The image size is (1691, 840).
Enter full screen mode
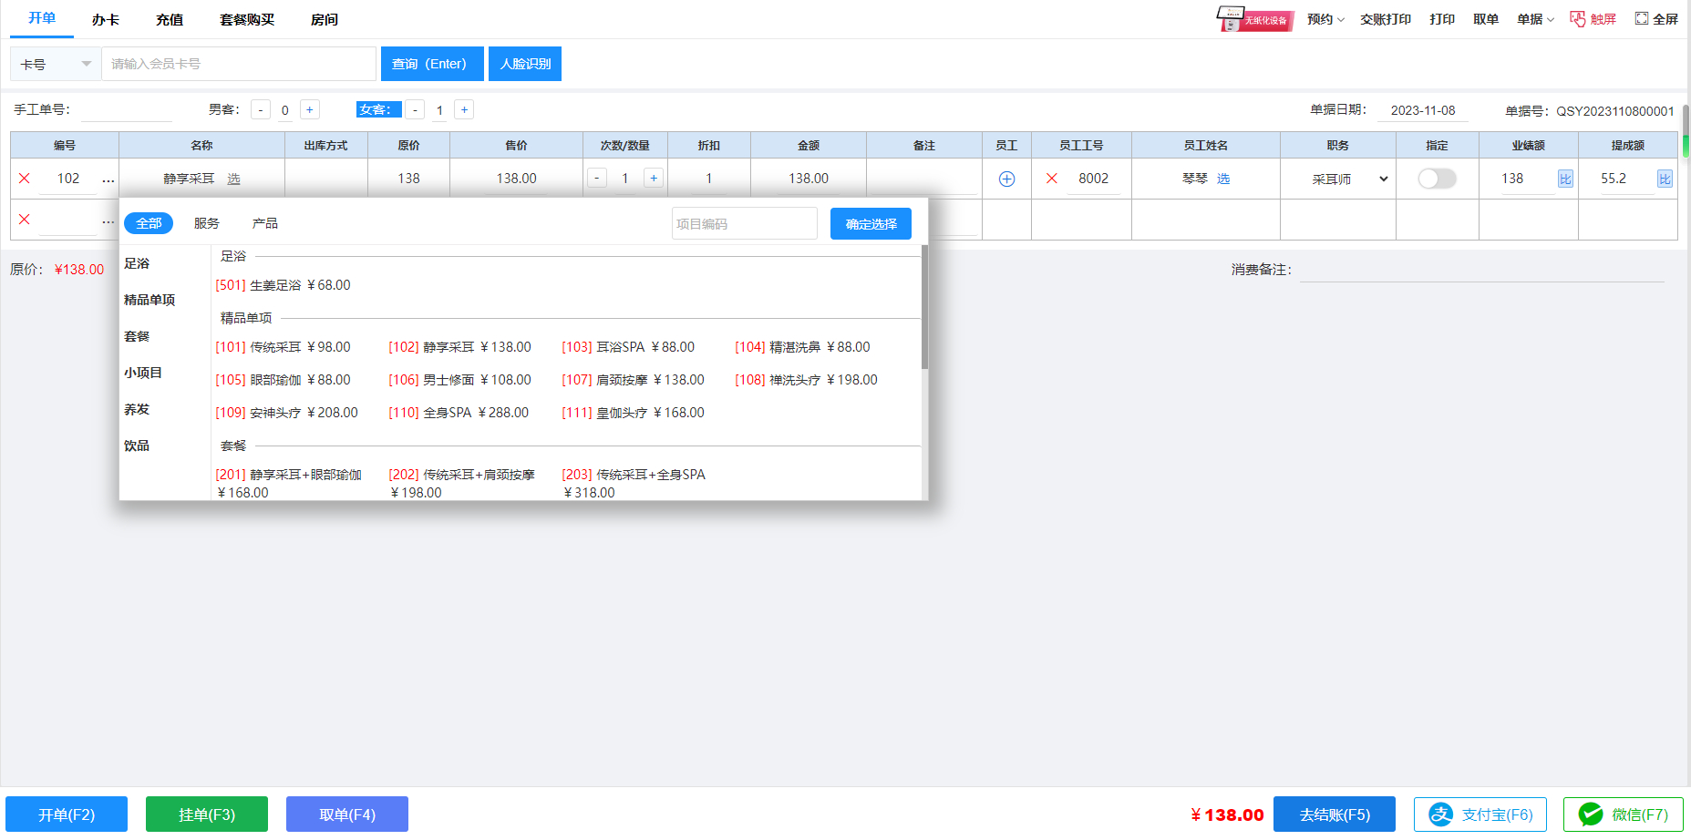[1656, 19]
